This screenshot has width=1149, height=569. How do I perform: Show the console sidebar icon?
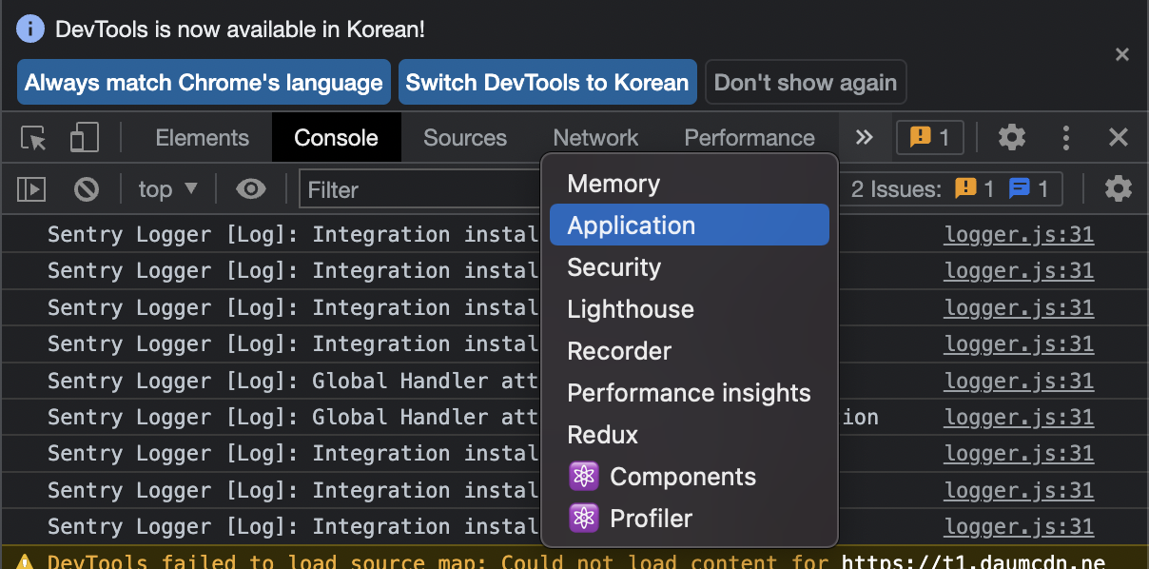(31, 189)
